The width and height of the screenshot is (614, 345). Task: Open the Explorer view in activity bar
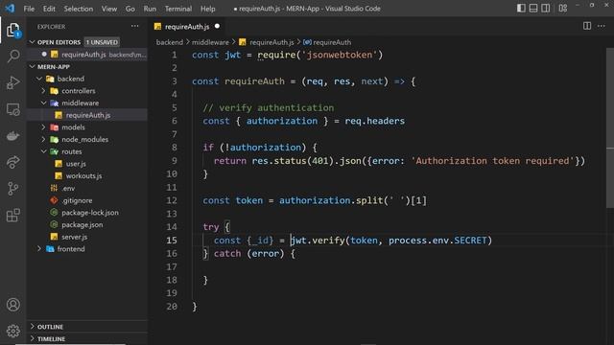[12, 30]
